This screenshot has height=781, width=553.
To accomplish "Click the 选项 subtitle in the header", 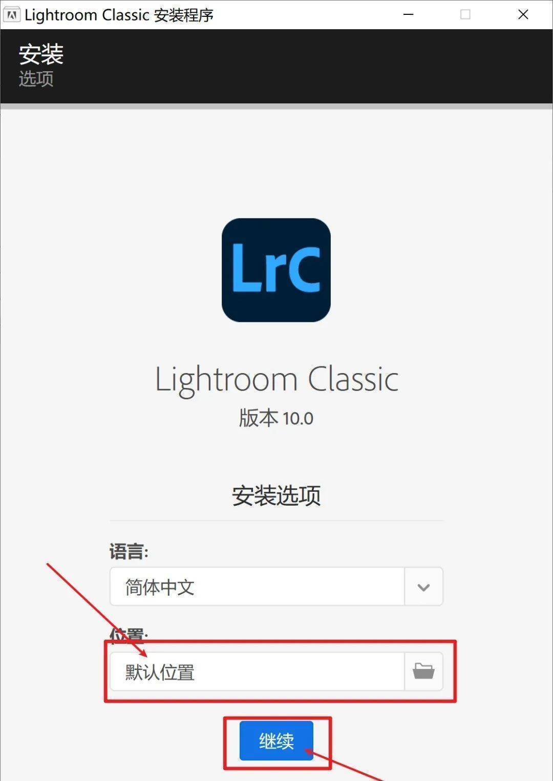I will pyautogui.click(x=36, y=79).
